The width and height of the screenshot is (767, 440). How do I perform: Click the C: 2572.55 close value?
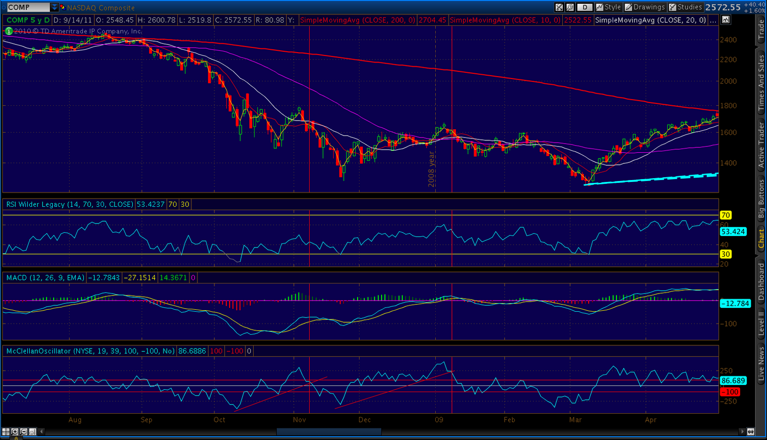click(x=233, y=20)
